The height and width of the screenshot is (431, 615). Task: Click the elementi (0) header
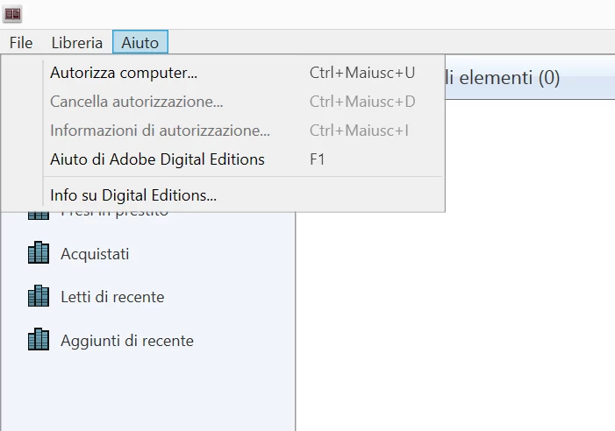[x=504, y=78]
